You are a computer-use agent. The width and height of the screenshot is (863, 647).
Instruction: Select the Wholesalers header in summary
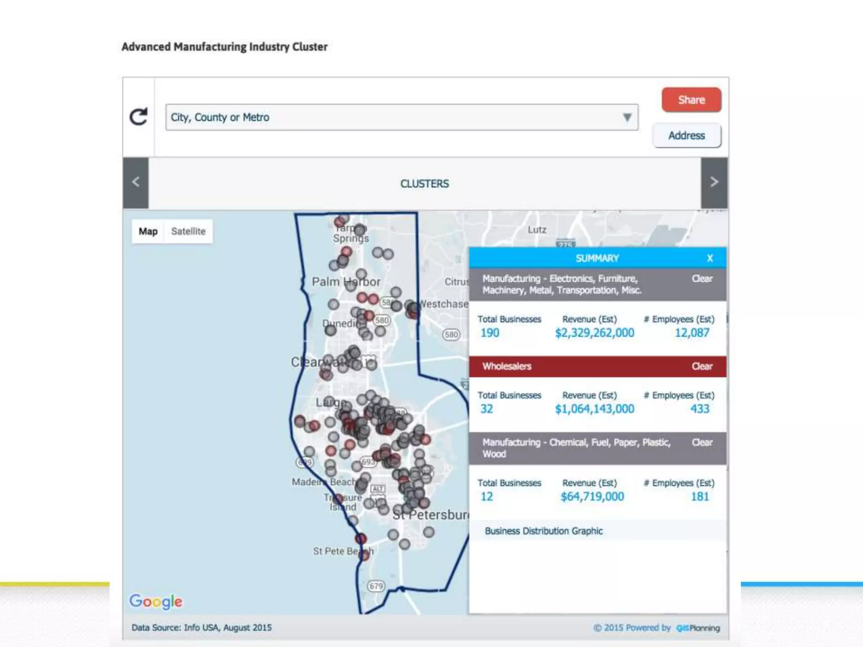pyautogui.click(x=507, y=366)
